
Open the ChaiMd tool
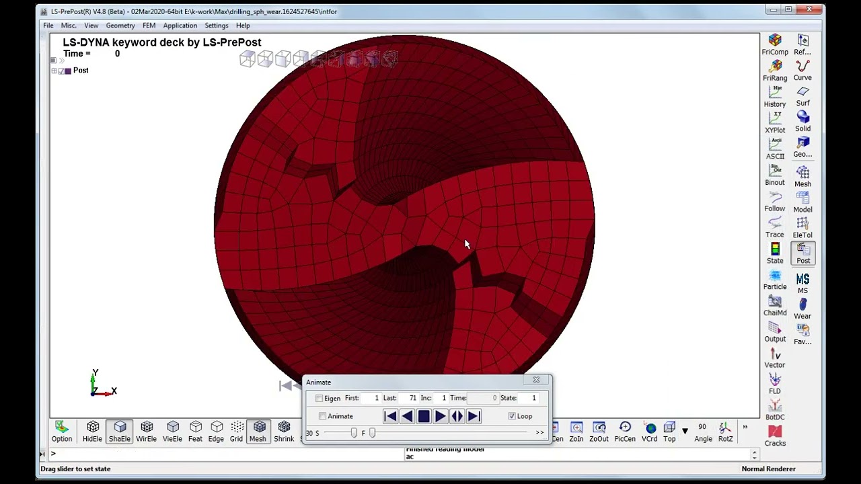(775, 306)
